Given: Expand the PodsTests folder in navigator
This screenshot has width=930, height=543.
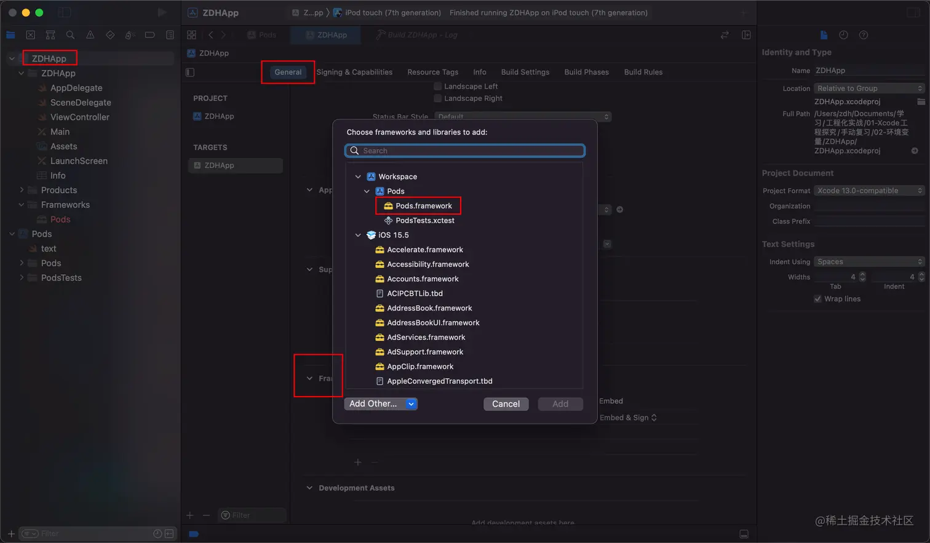Looking at the screenshot, I should tap(22, 278).
